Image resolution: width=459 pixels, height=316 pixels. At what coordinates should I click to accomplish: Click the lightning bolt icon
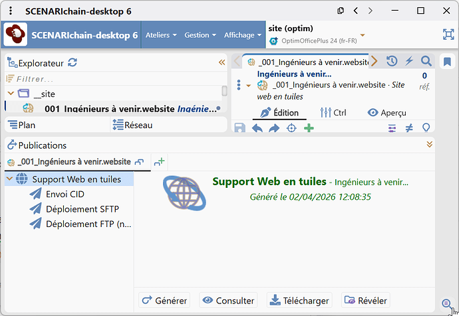pyautogui.click(x=409, y=61)
